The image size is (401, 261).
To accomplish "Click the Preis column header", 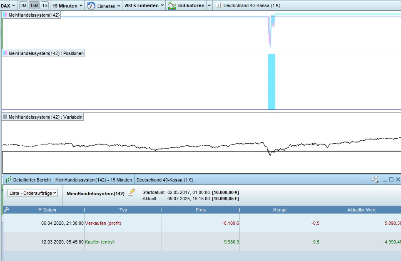I will tap(201, 210).
